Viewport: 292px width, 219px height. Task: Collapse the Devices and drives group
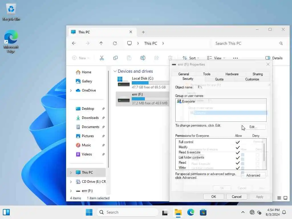click(115, 71)
